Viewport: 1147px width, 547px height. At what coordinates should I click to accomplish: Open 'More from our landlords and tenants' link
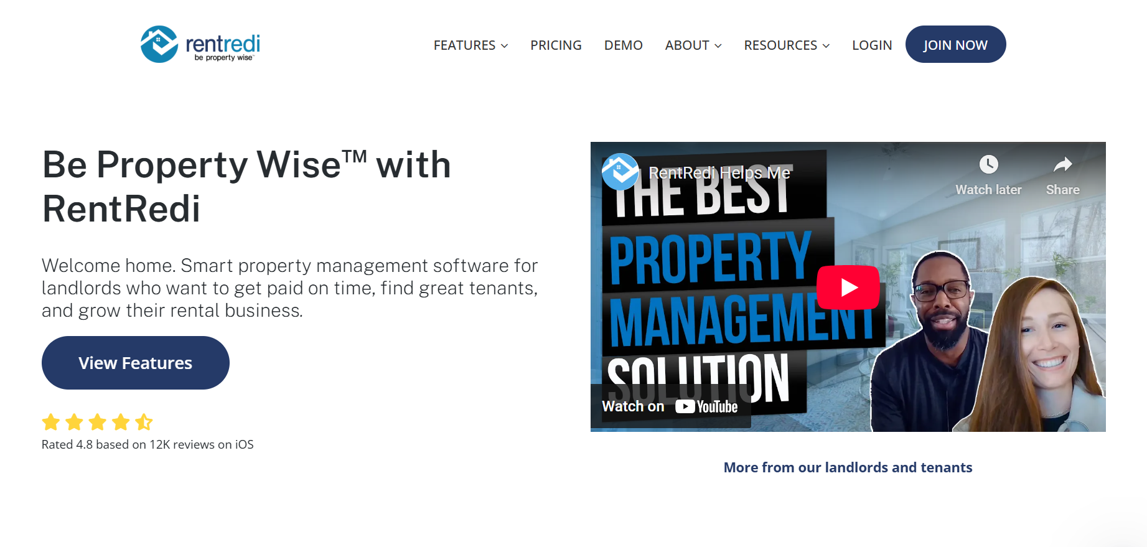click(x=848, y=467)
